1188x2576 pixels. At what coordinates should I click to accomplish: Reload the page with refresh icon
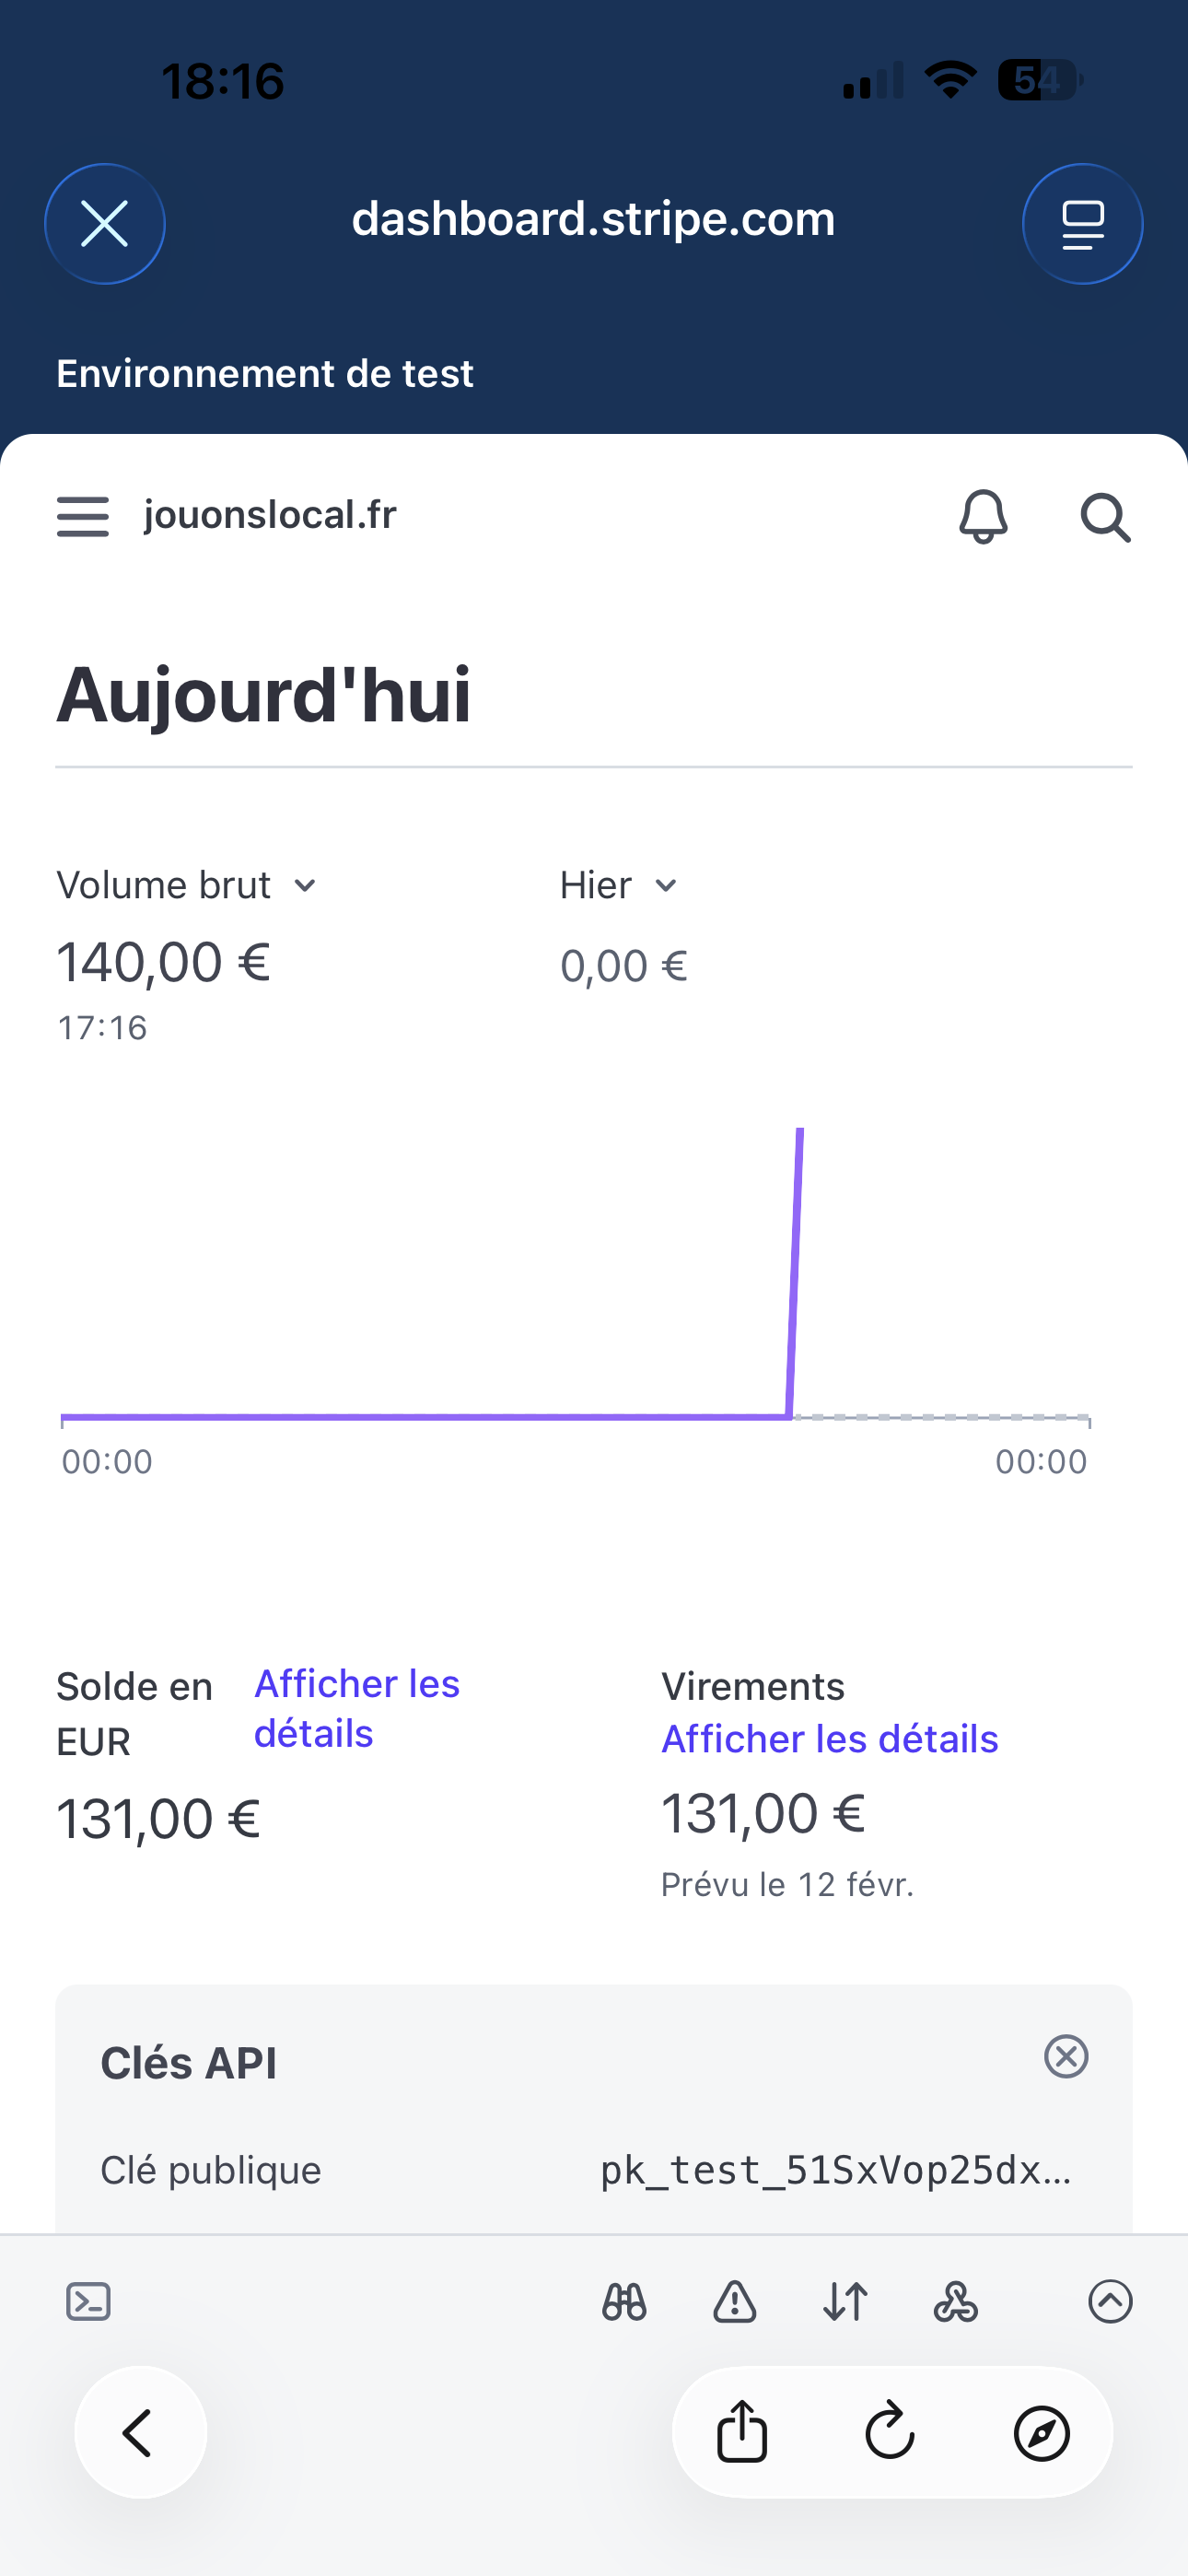[x=890, y=2432]
